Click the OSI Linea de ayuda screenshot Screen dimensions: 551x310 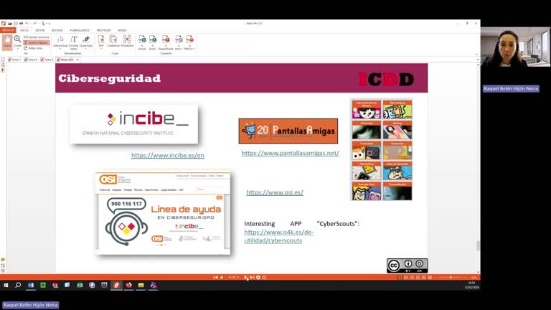(x=163, y=213)
